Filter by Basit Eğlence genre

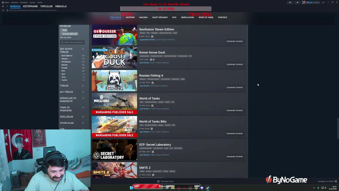click(x=67, y=56)
